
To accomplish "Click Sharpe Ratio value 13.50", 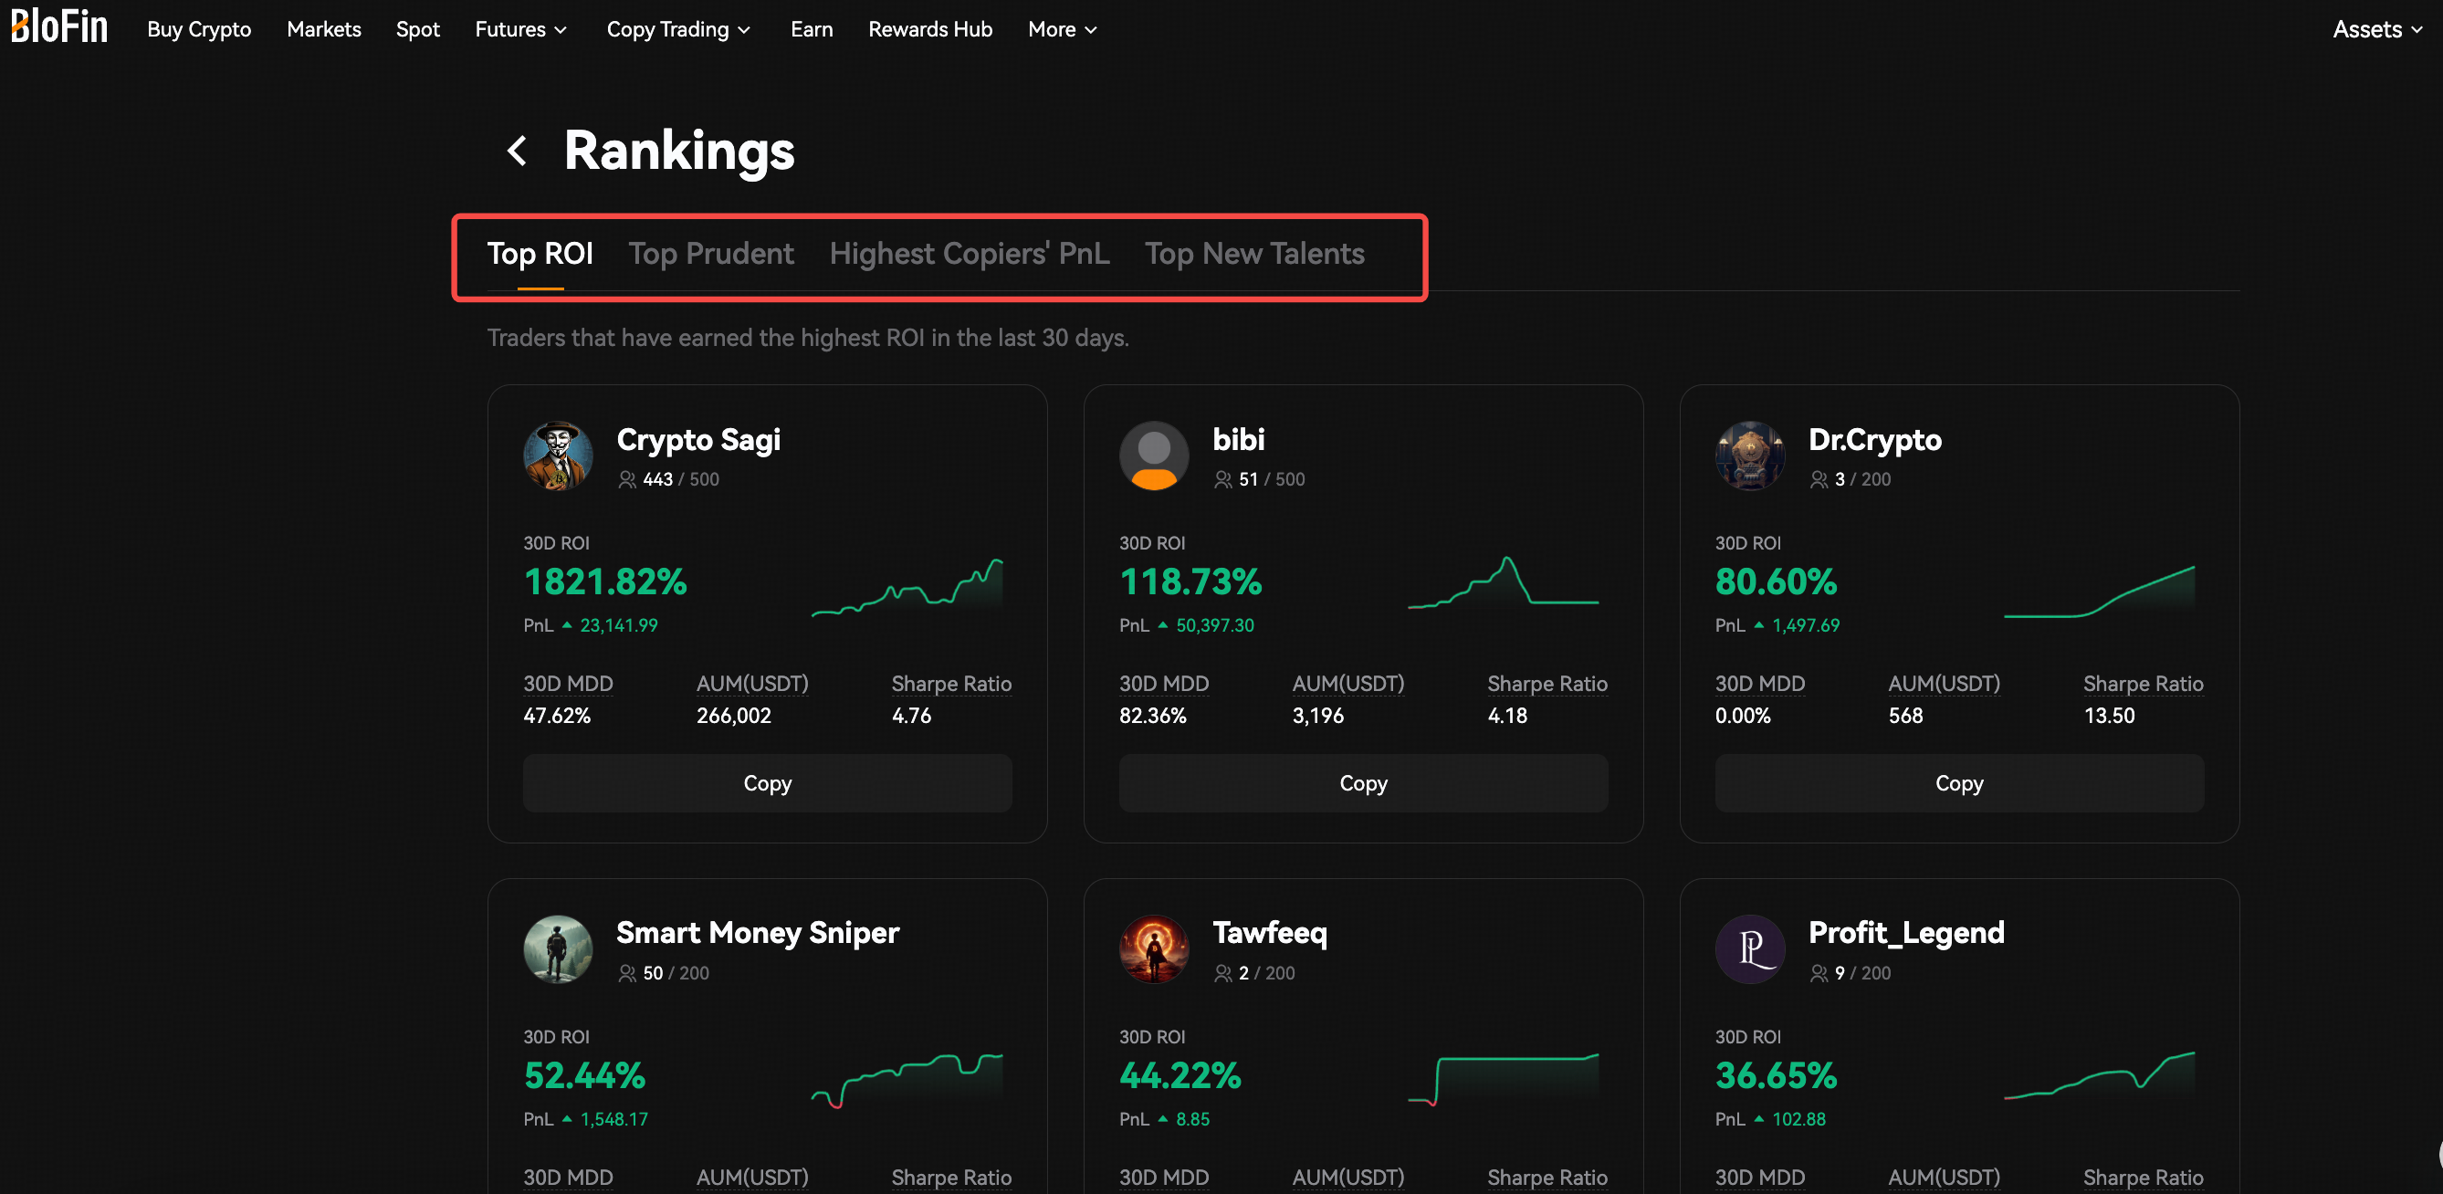I will pos(2109,716).
